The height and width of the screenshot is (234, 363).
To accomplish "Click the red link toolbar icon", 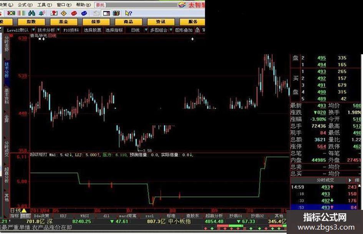I will (74, 13).
